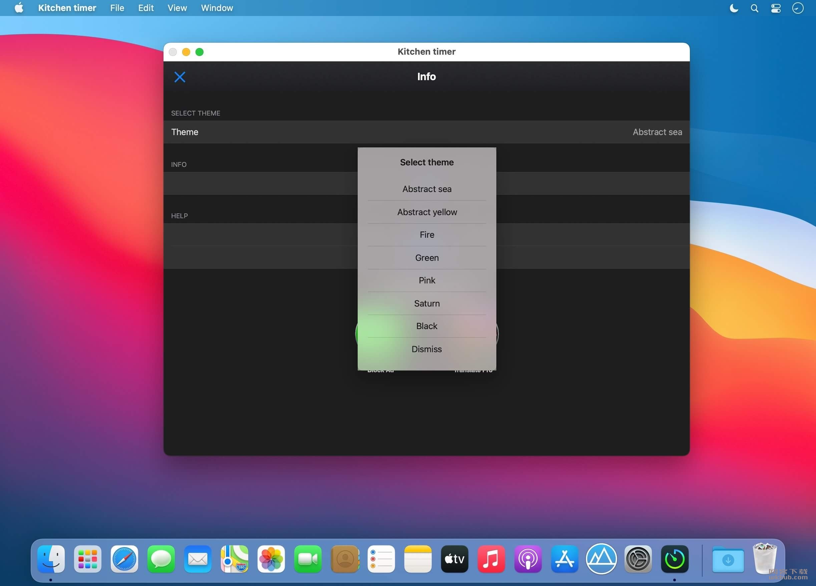
Task: Open Podcasts from the Dock
Action: tap(528, 559)
